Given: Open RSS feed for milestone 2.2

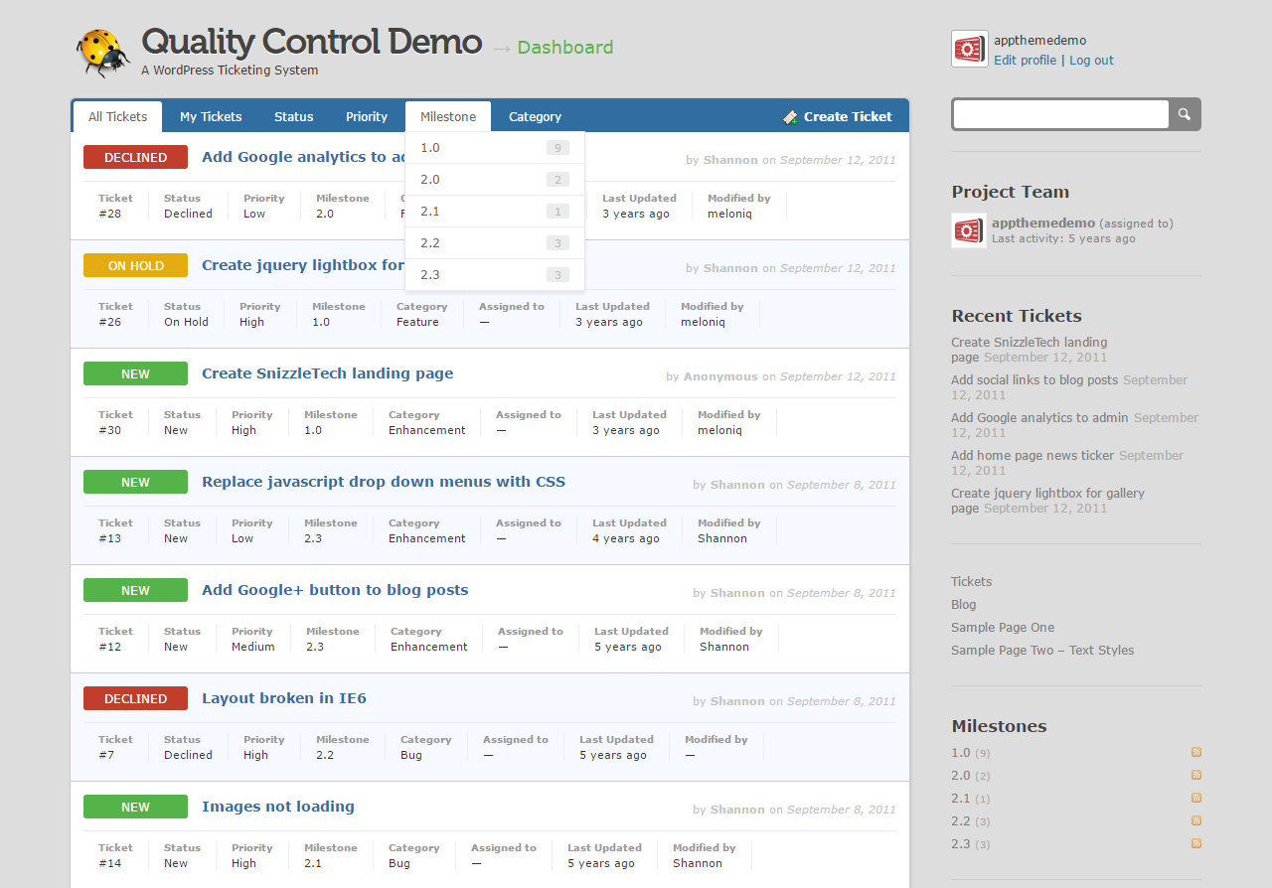Looking at the screenshot, I should pyautogui.click(x=1196, y=820).
